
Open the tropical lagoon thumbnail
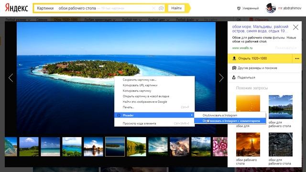(x=72, y=147)
